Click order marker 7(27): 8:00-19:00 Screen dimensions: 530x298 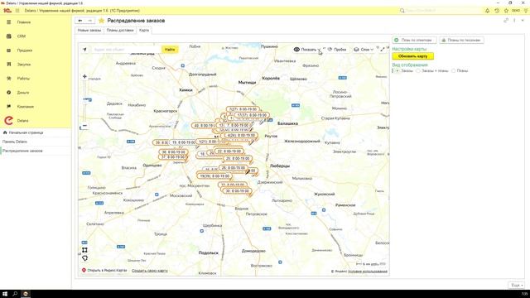click(243, 109)
